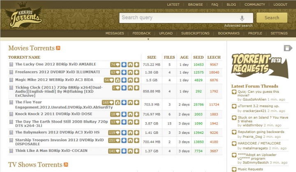The image size is (296, 172).
Task: Open the Movies Torrents heading link
Action: 31,48
